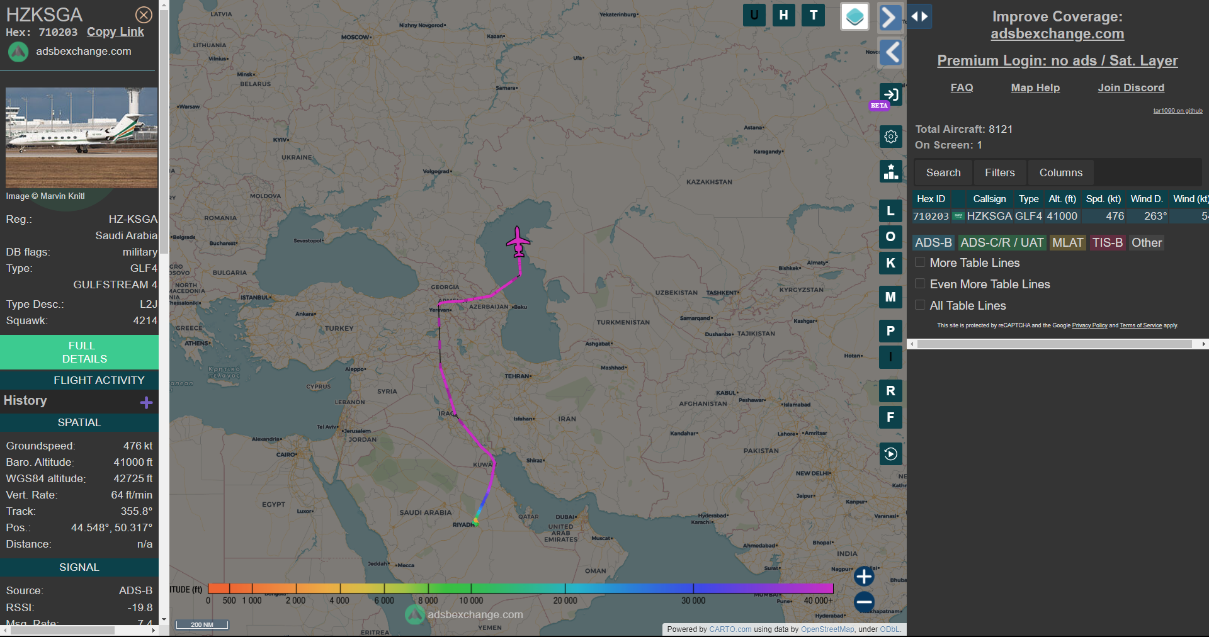Viewport: 1209px width, 637px height.
Task: Click the ADS-B legend swatch
Action: [933, 243]
